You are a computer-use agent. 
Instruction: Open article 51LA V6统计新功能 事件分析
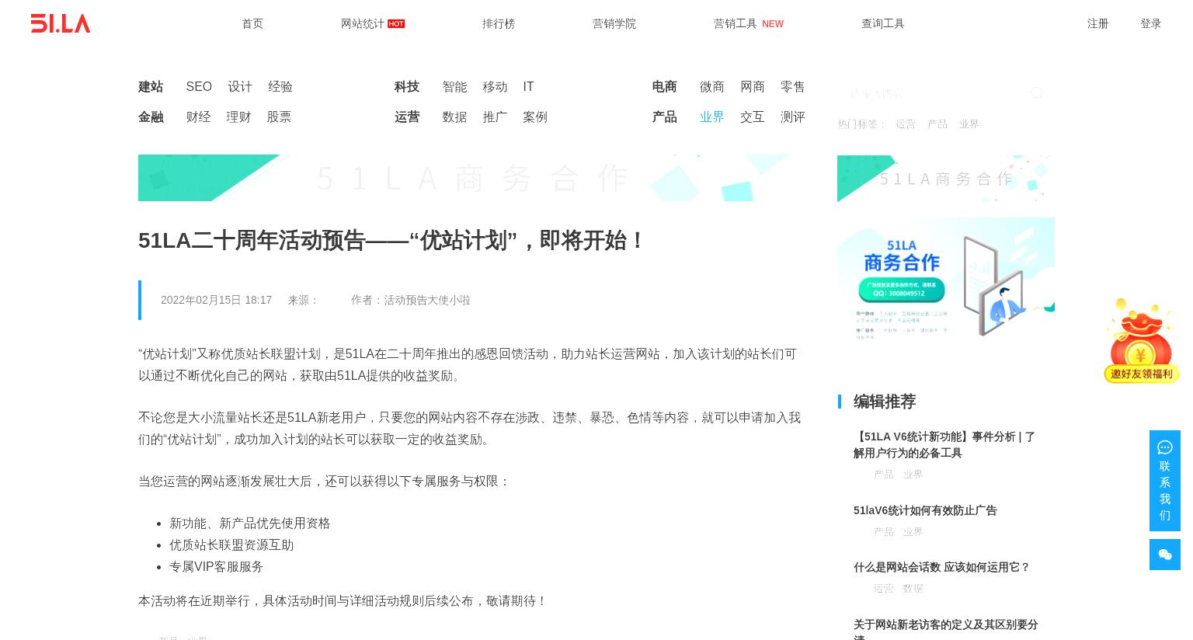[944, 445]
